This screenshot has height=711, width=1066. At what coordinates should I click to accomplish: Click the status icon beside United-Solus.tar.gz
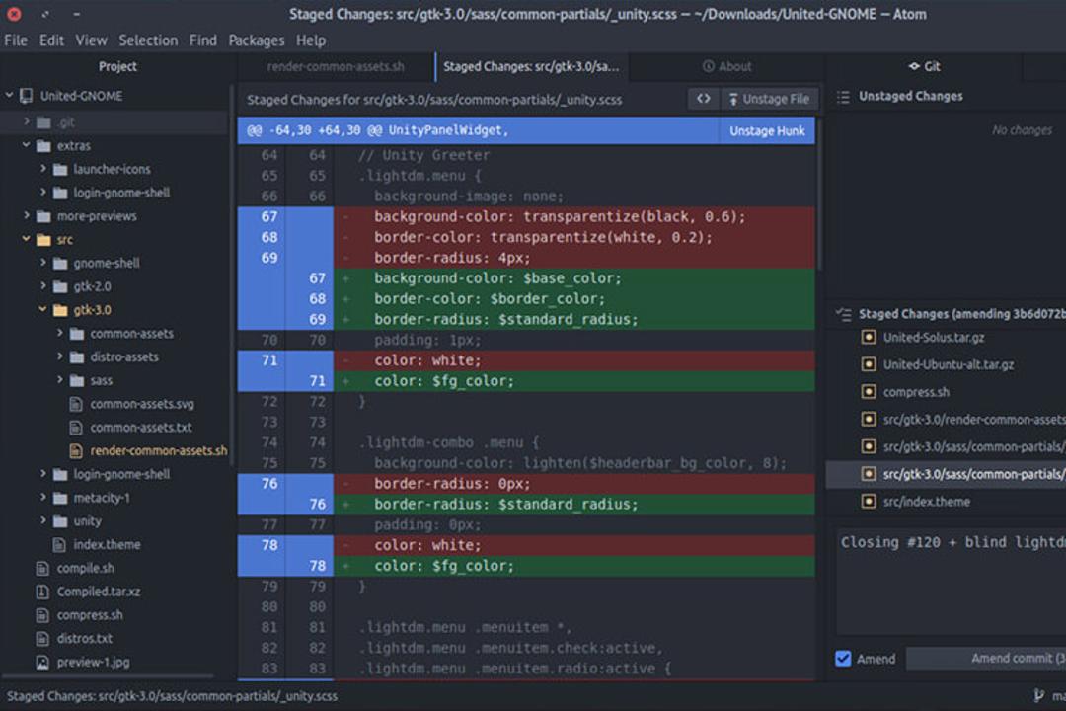click(x=869, y=338)
